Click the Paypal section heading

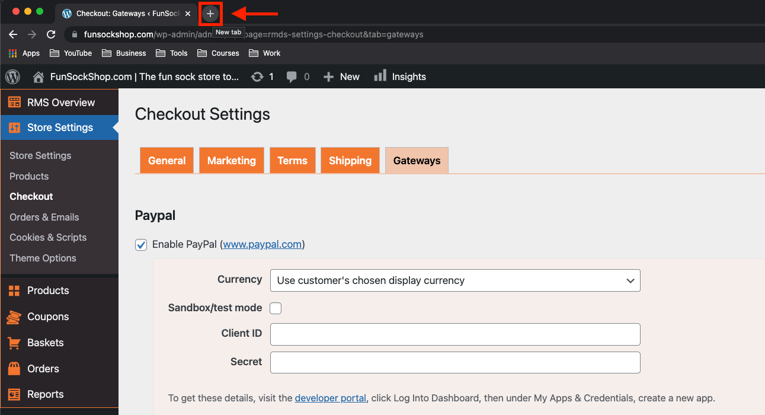point(155,215)
